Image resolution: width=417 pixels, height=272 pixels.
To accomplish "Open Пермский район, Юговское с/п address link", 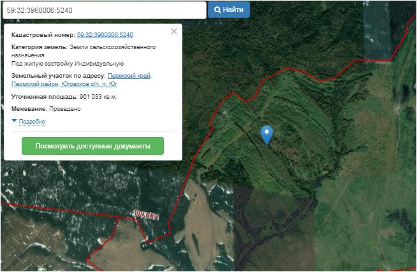I will [64, 84].
